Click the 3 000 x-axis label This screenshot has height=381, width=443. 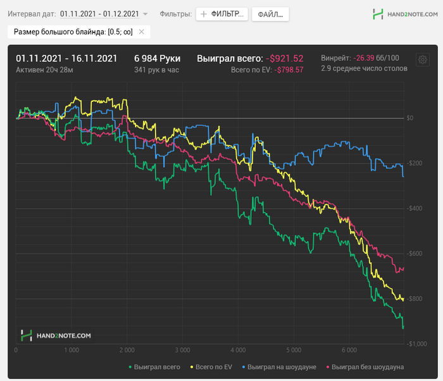tap(182, 350)
